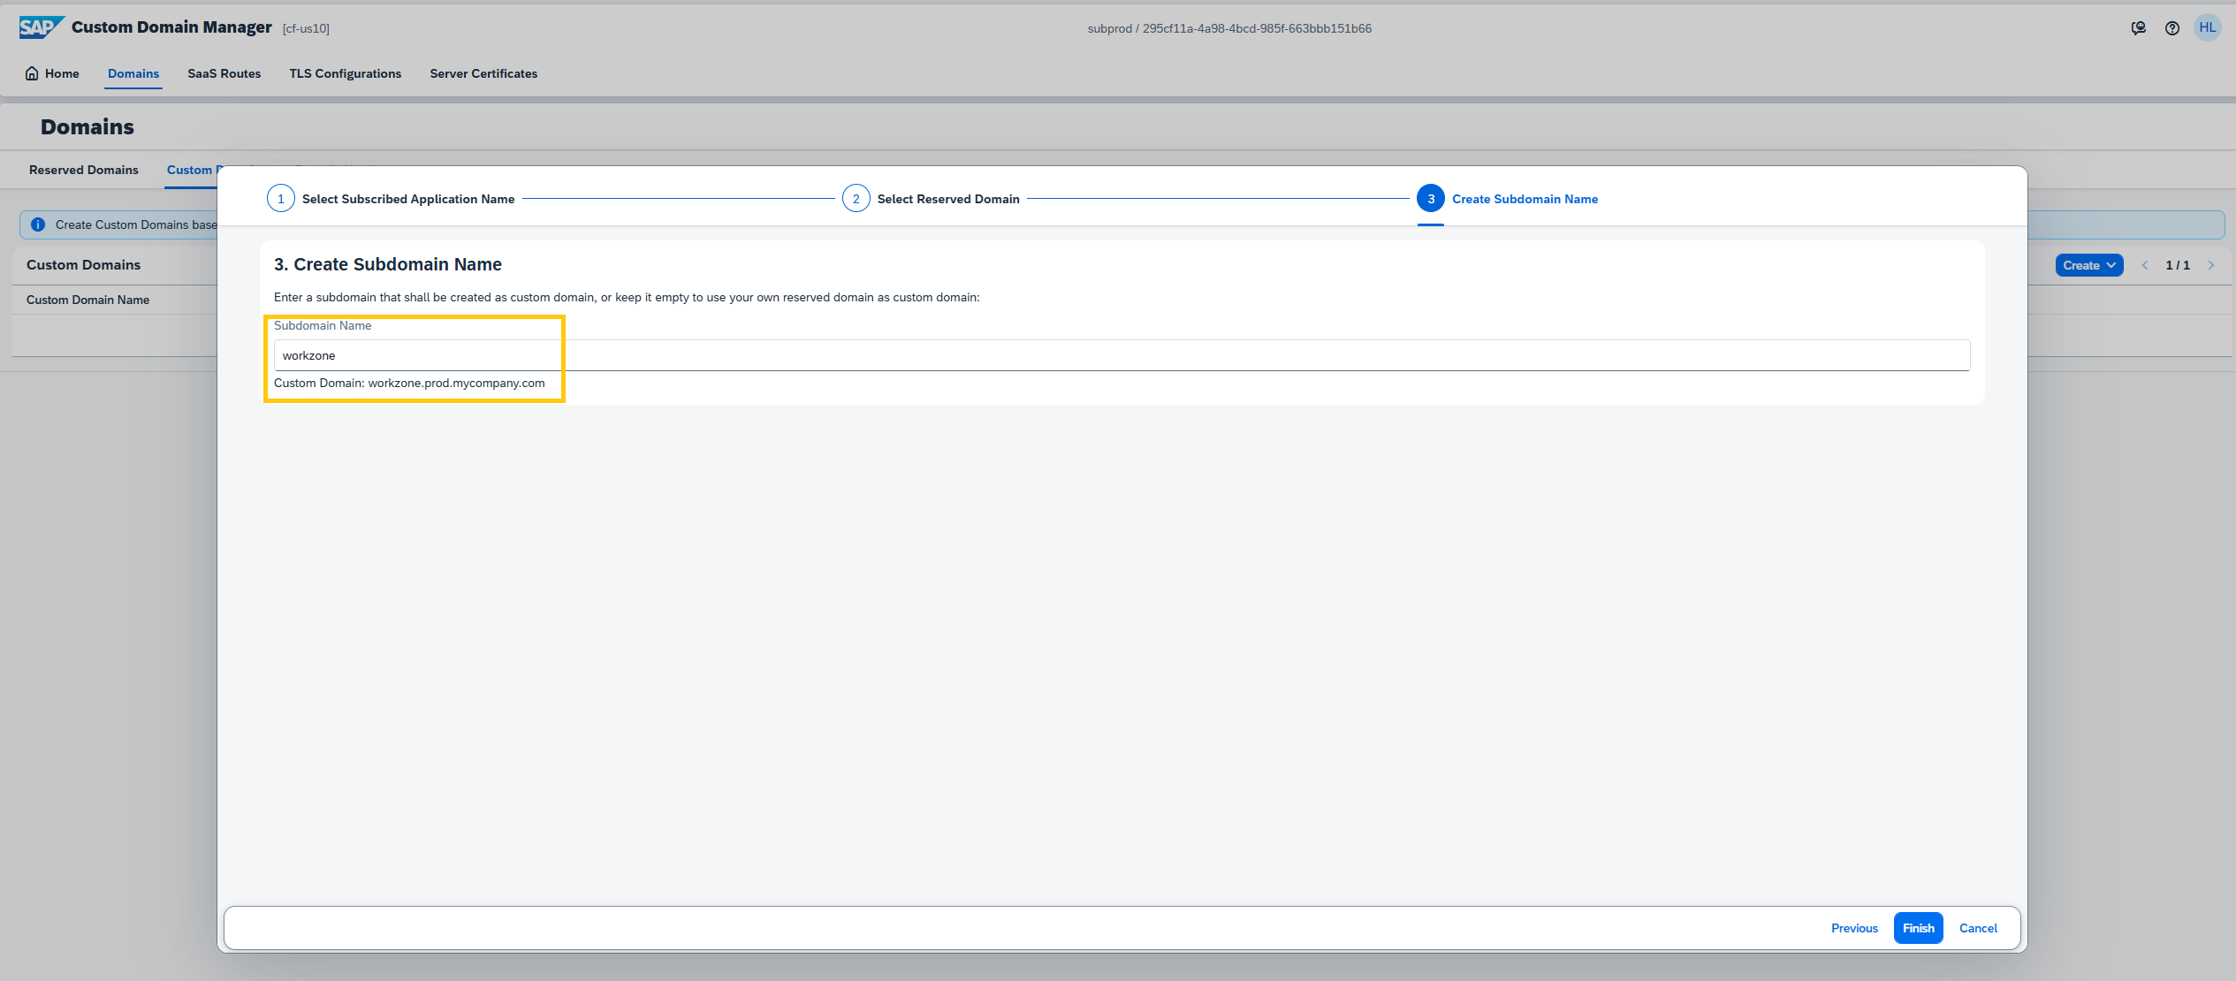Viewport: 2236px width, 981px height.
Task: Open the Server Certificates tab
Action: [483, 73]
